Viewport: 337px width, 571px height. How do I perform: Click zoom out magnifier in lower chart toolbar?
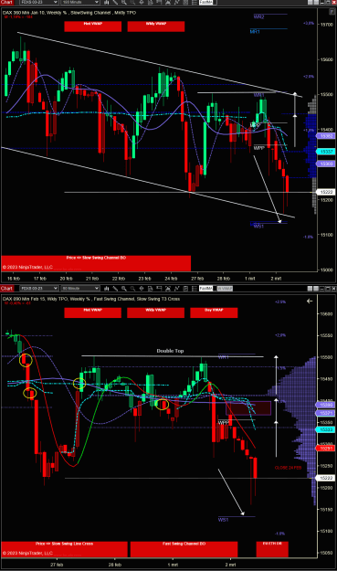click(x=132, y=289)
